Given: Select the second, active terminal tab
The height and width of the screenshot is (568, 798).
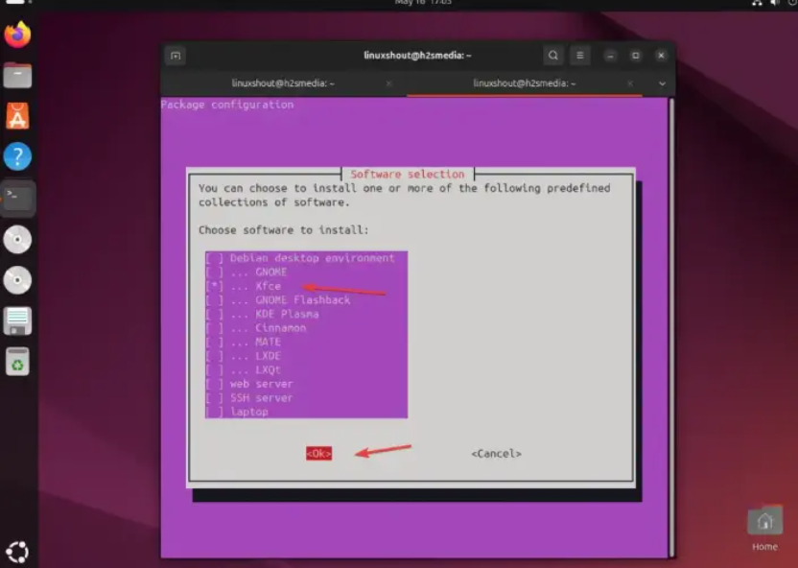Looking at the screenshot, I should tap(525, 83).
